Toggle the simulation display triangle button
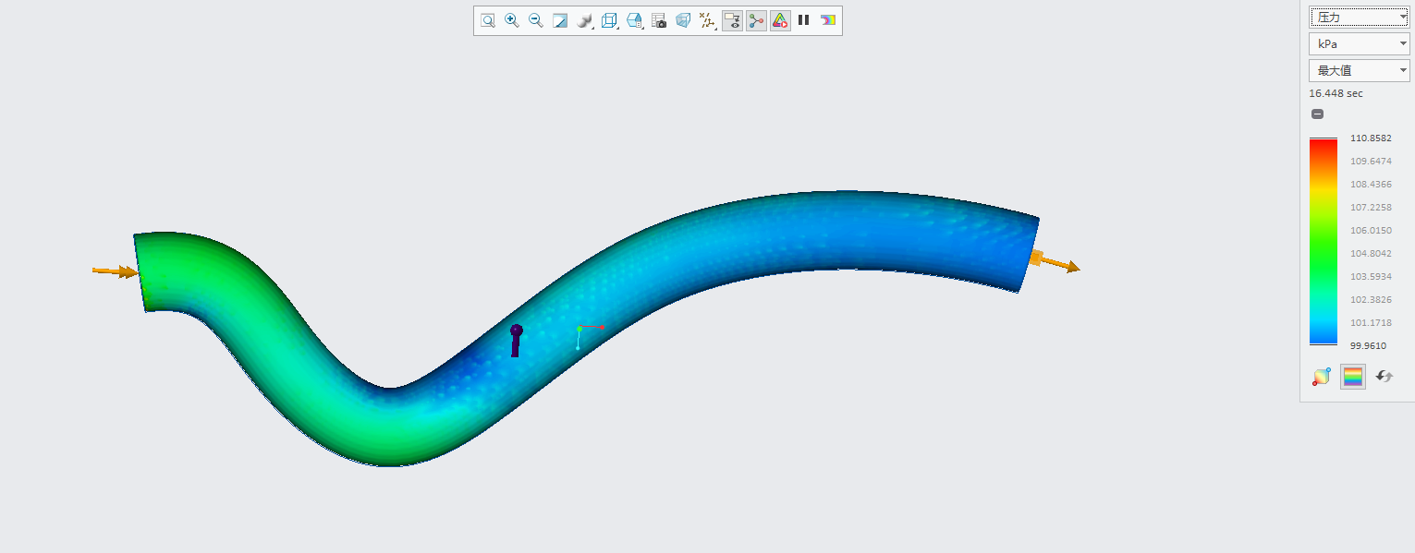The image size is (1415, 553). click(x=780, y=20)
